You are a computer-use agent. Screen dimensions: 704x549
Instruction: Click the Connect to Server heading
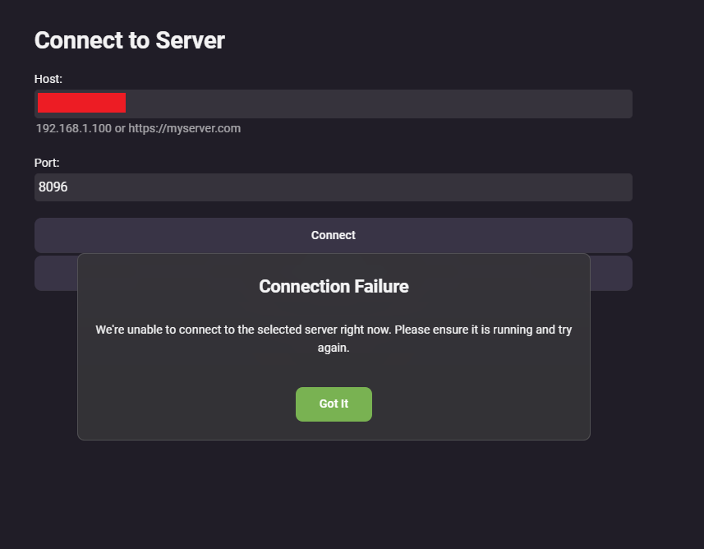click(129, 39)
